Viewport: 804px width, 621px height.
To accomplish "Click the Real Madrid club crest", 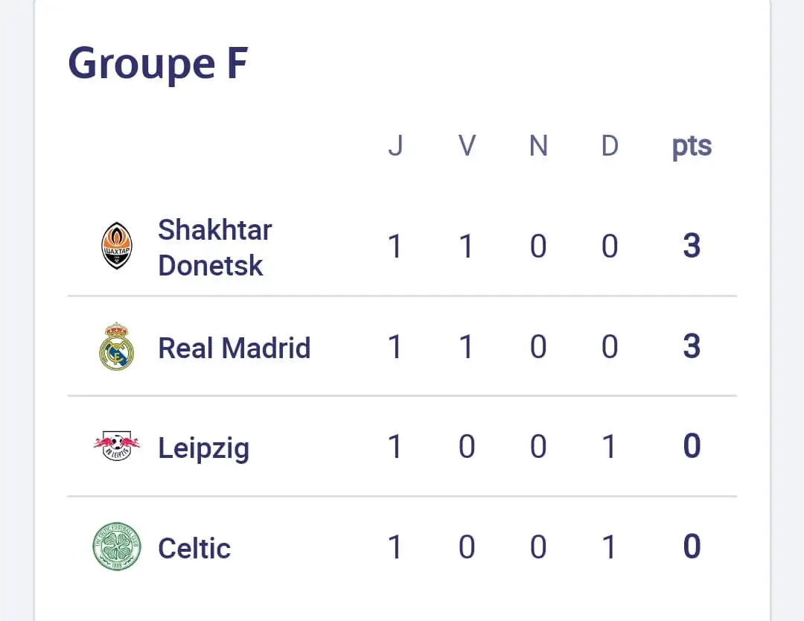I will pos(117,347).
